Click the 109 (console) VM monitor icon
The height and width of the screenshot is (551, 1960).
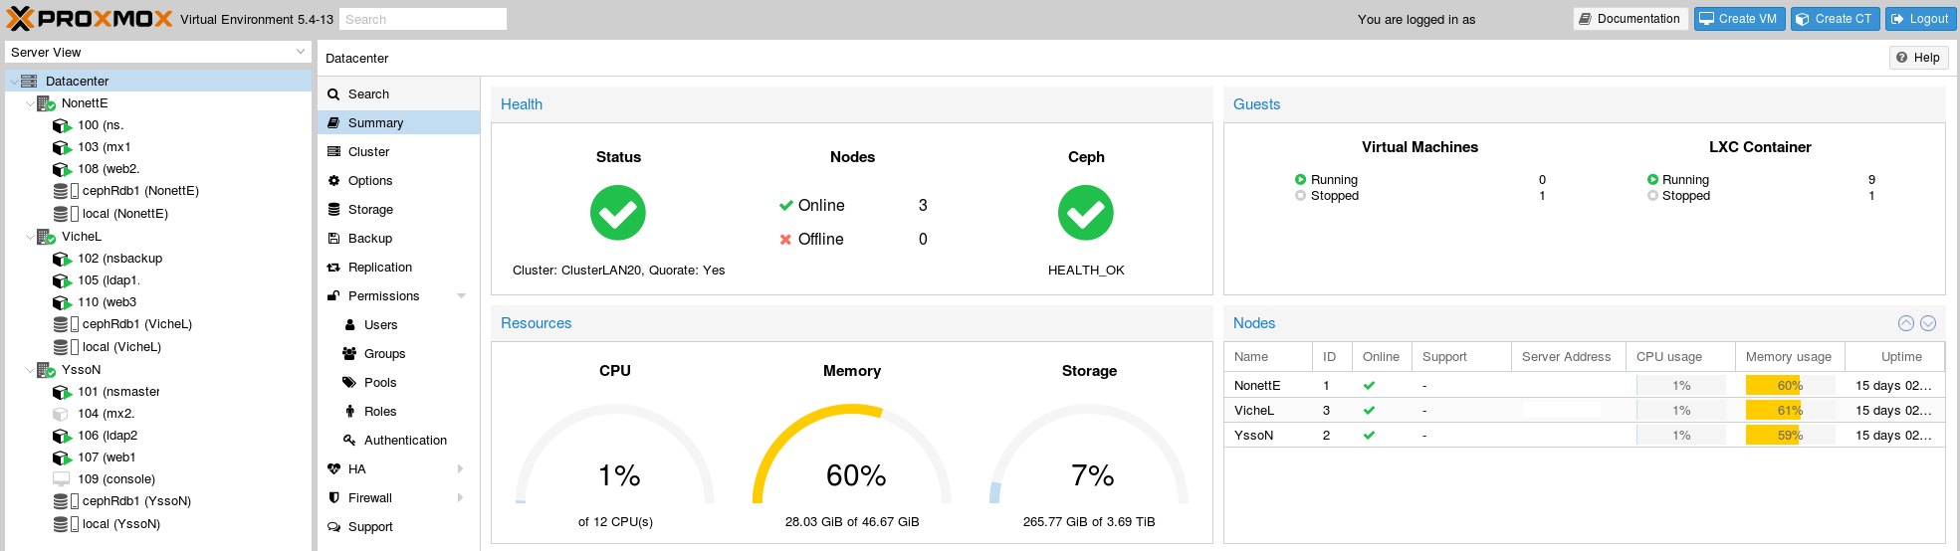point(62,479)
